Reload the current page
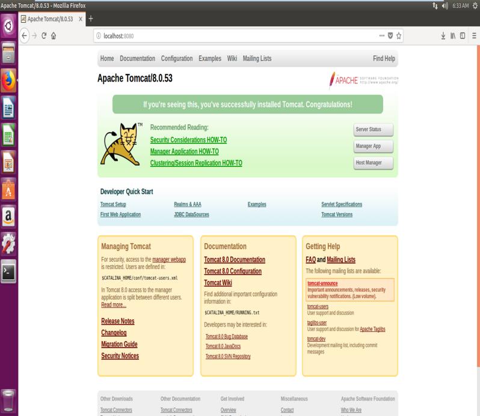The width and height of the screenshot is (480, 416). (44, 36)
